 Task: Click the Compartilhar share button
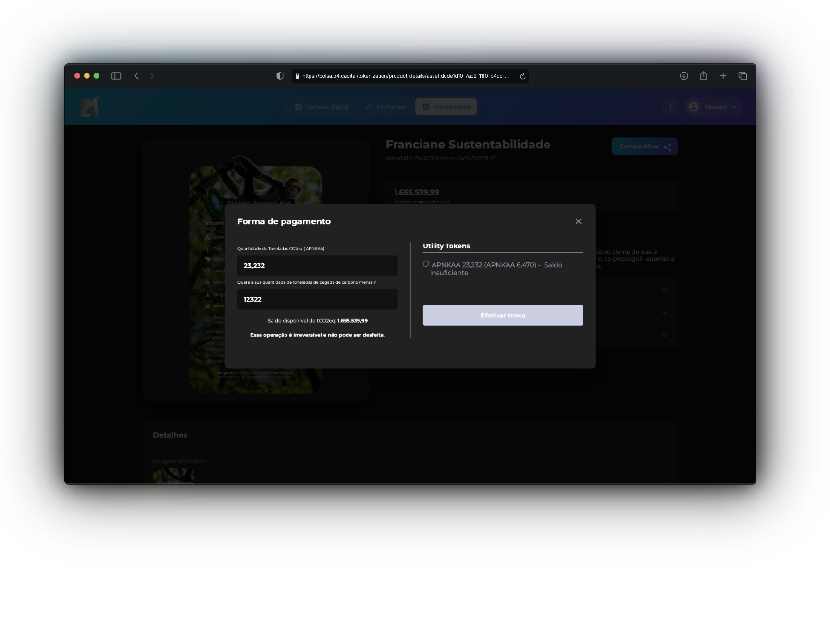(644, 146)
